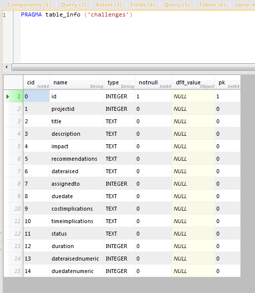Open the Fields (4) tab
255x293 pixels.
[x=143, y=4]
